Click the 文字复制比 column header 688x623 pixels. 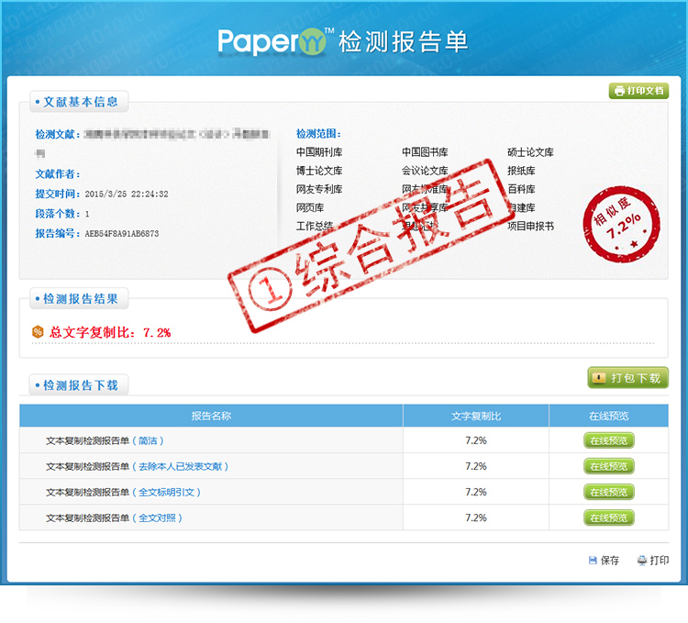pyautogui.click(x=476, y=416)
